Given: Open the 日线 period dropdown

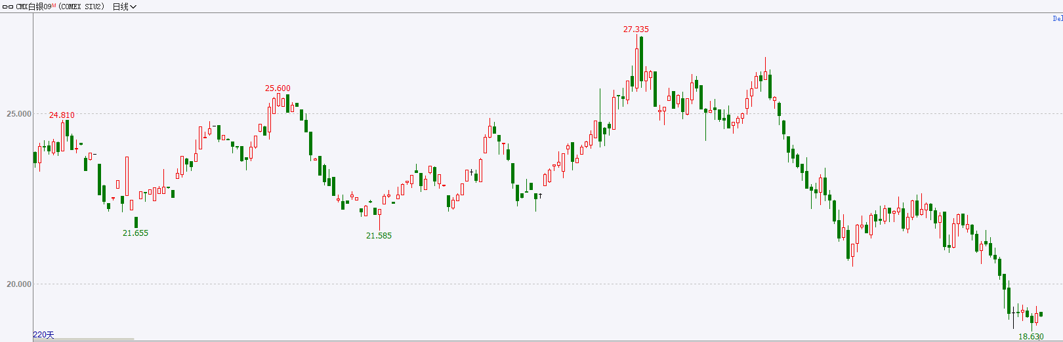Looking at the screenshot, I should (125, 7).
